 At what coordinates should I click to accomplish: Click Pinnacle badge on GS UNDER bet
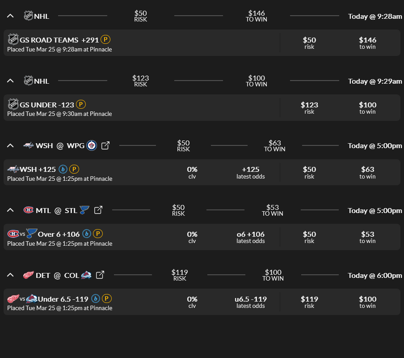[x=80, y=104]
